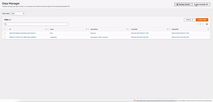Sort by the description column arrow

[127, 29]
